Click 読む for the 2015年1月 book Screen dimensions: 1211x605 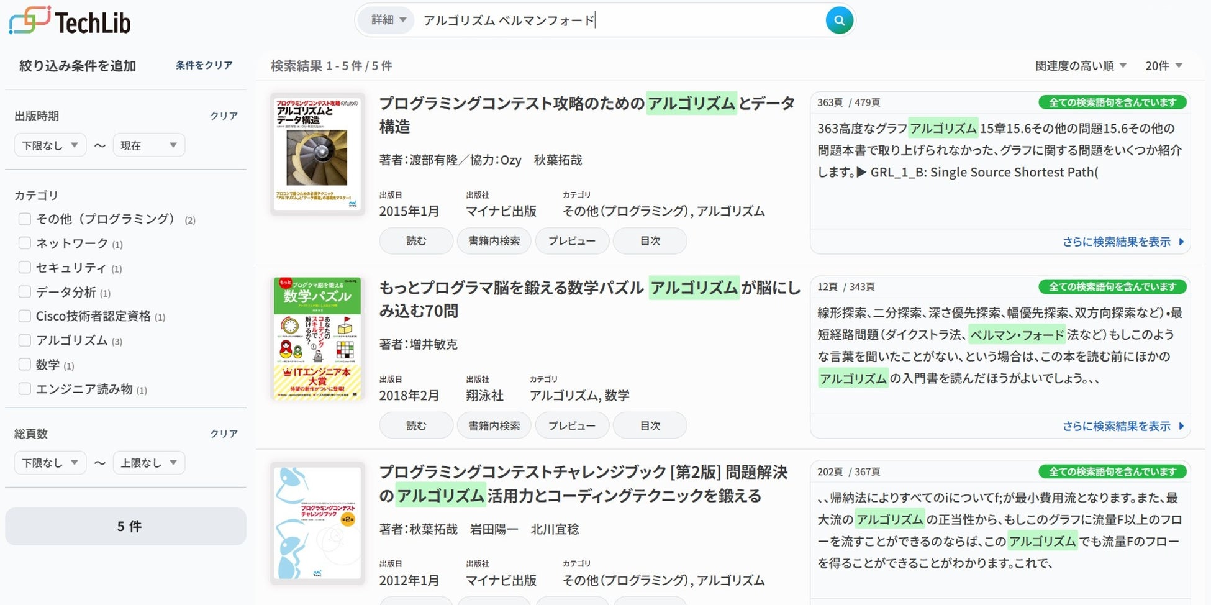416,241
